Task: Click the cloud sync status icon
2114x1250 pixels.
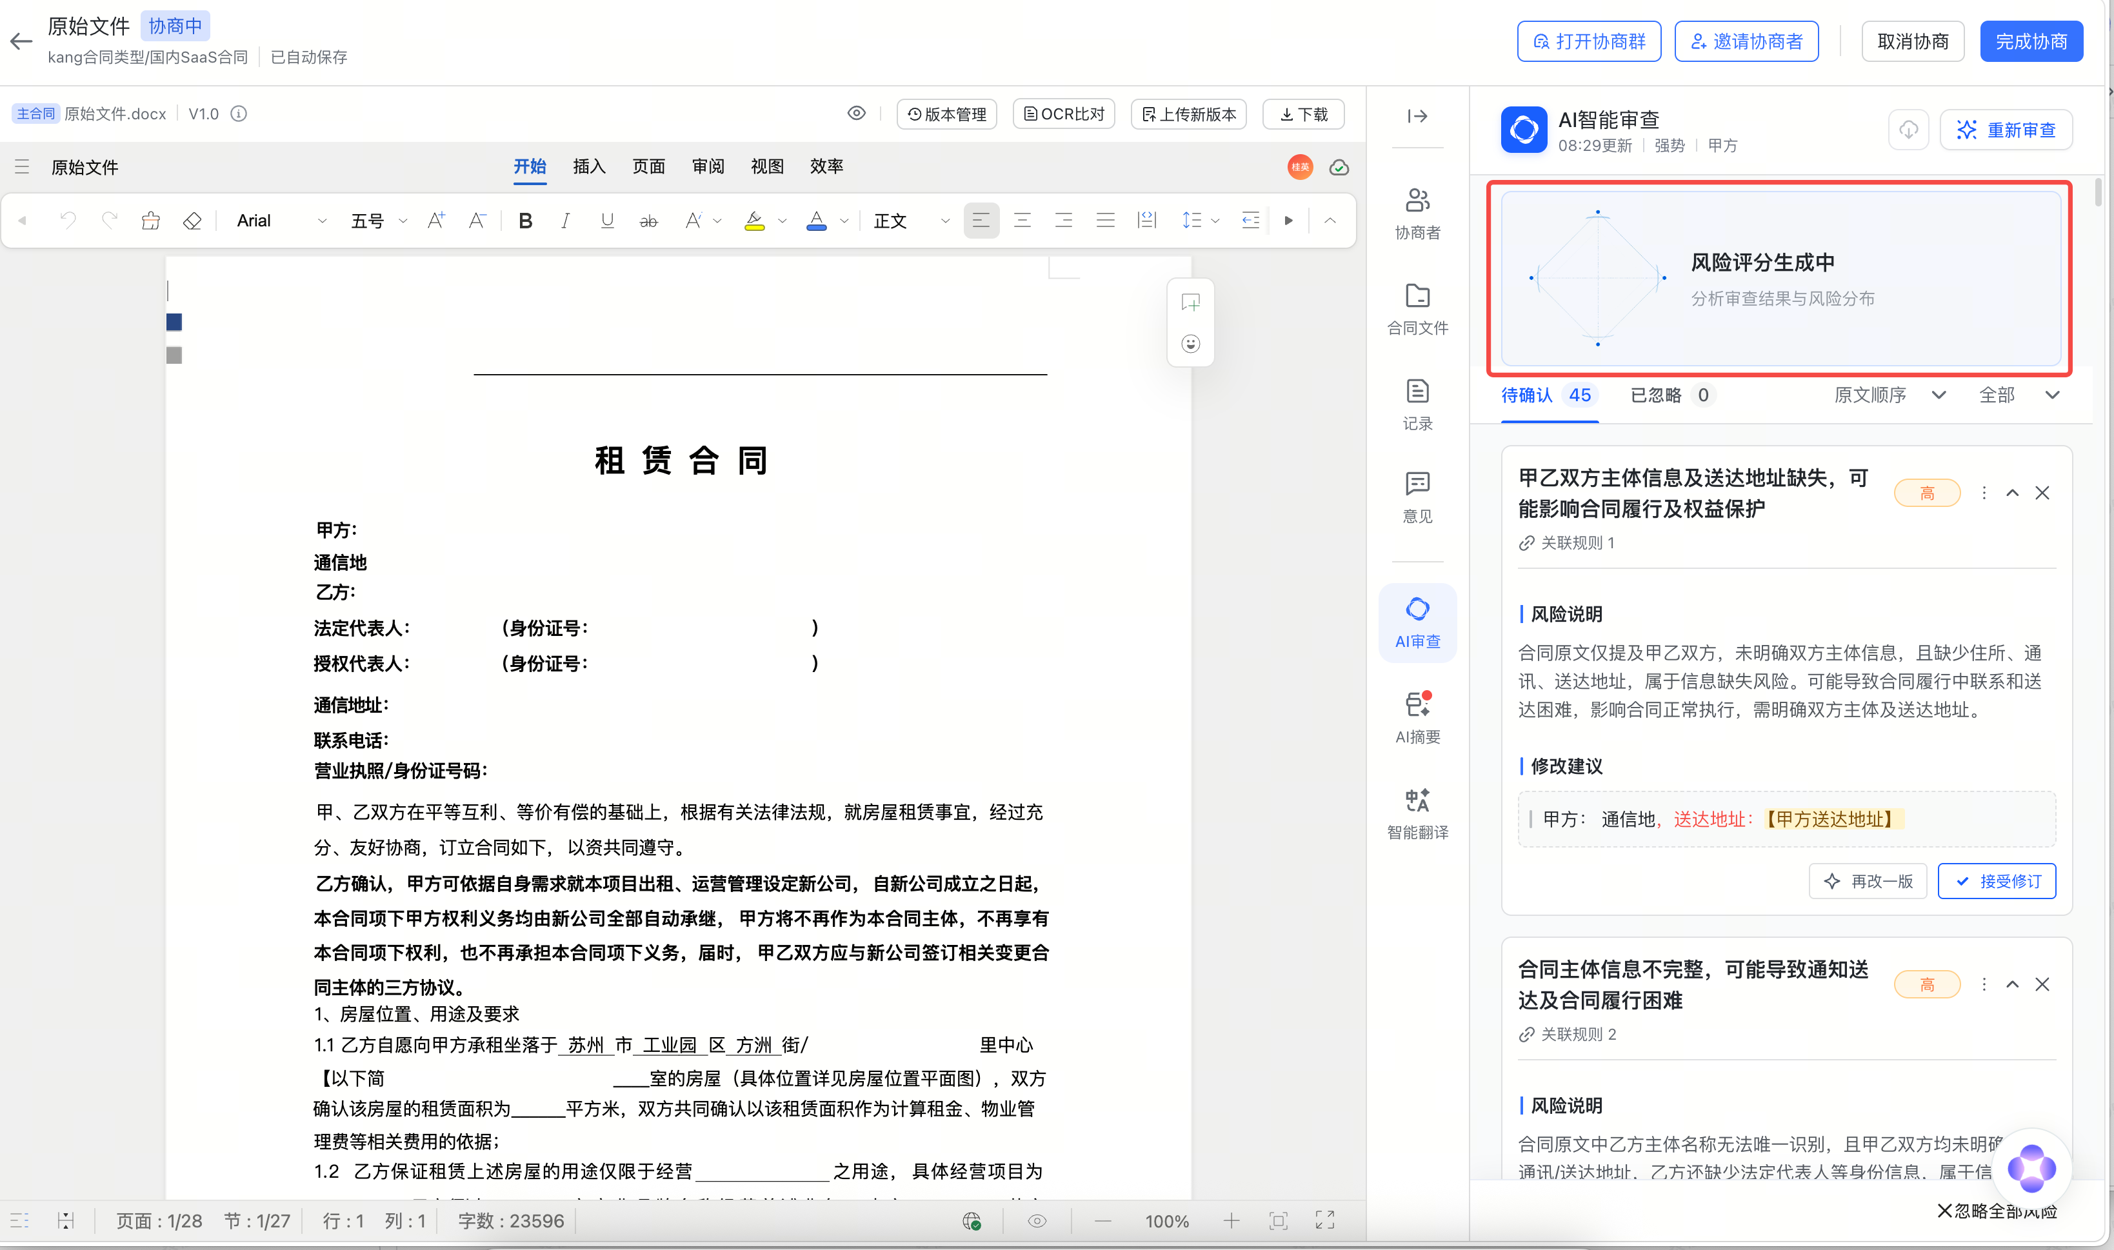Action: 1339,167
